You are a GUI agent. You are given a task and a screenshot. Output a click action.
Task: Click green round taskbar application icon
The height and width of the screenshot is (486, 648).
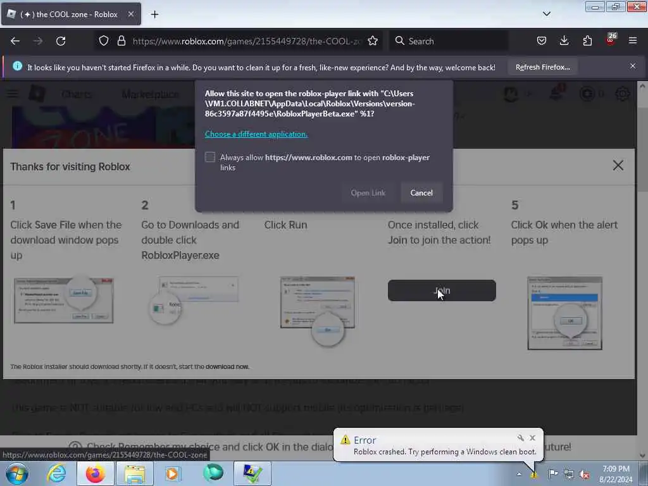[x=213, y=473]
